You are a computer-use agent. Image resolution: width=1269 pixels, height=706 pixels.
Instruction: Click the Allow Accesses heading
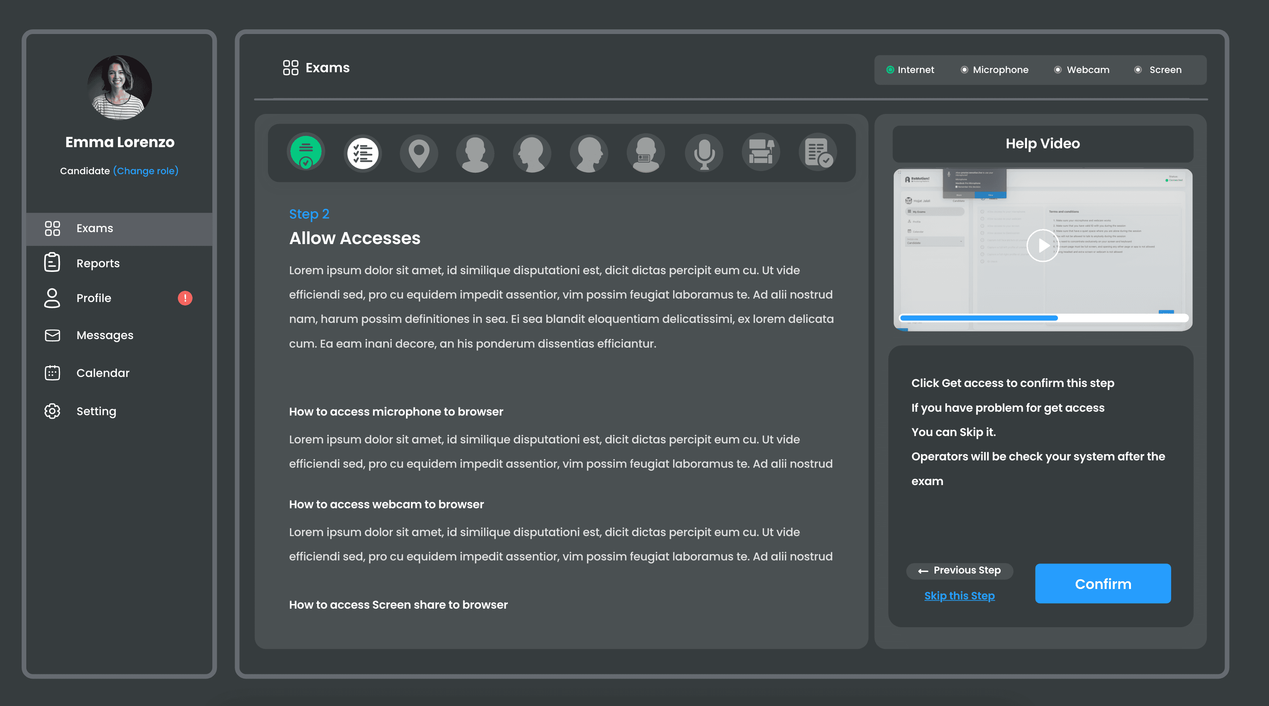point(355,238)
